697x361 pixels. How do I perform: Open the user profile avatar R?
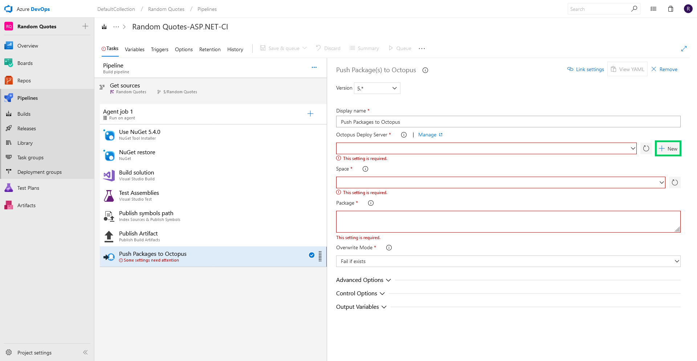click(x=688, y=9)
